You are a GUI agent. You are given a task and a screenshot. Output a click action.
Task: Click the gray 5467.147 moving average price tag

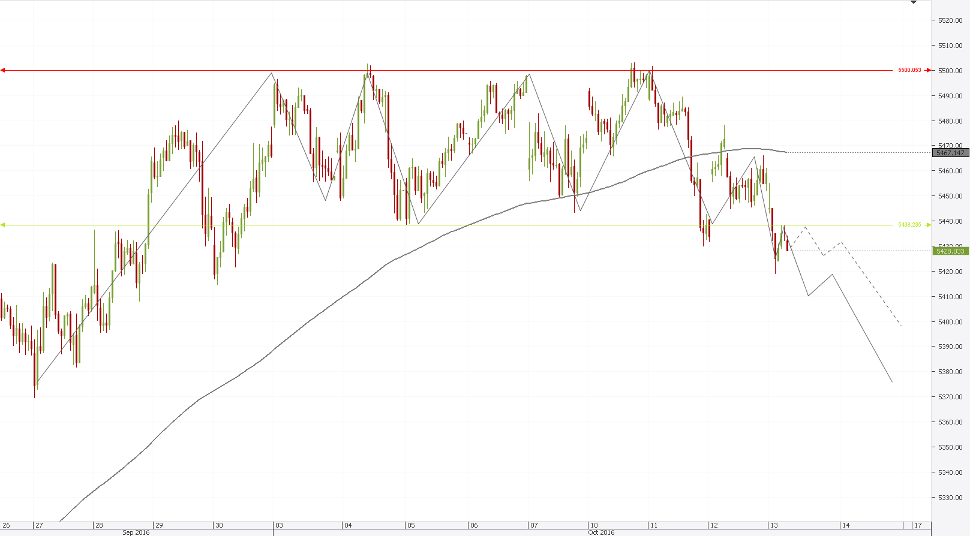(950, 153)
